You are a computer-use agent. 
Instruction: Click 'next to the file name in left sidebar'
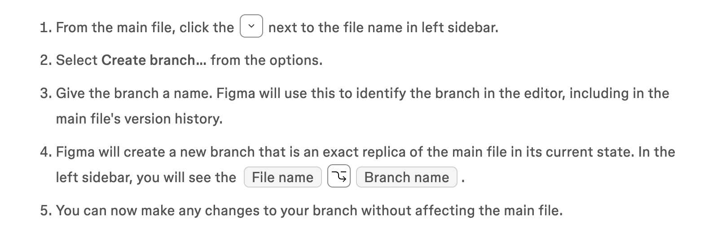tap(383, 28)
